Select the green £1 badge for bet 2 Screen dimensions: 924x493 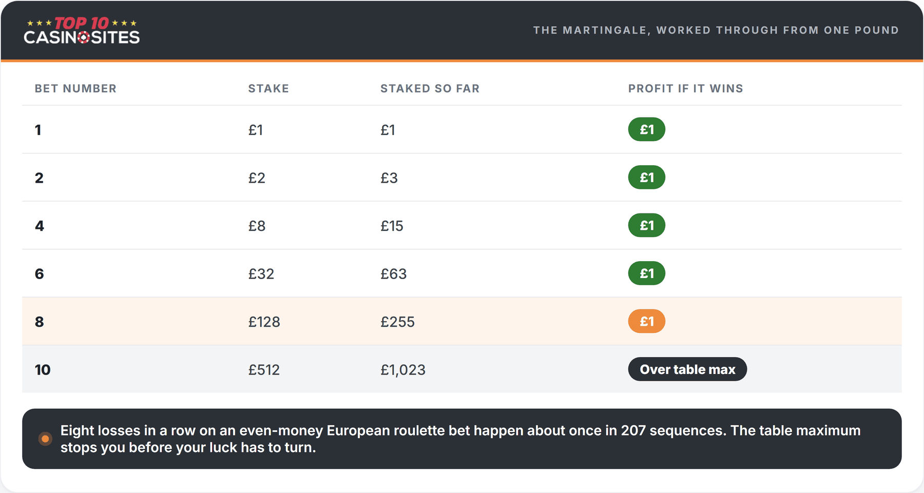[x=646, y=178]
